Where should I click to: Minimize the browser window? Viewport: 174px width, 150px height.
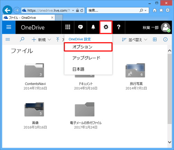pyautogui.click(x=150, y=3)
